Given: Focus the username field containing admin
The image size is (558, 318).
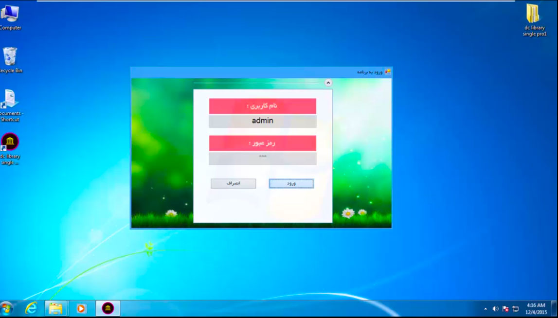Looking at the screenshot, I should 263,121.
